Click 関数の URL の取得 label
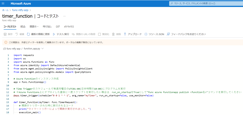The image size is (243, 115). (x=86, y=34)
